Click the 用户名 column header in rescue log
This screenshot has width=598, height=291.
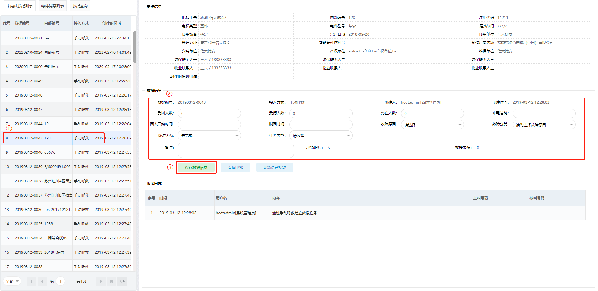(243, 198)
